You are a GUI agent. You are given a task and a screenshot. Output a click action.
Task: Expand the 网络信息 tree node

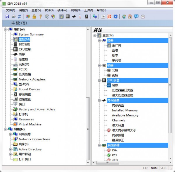10,134
